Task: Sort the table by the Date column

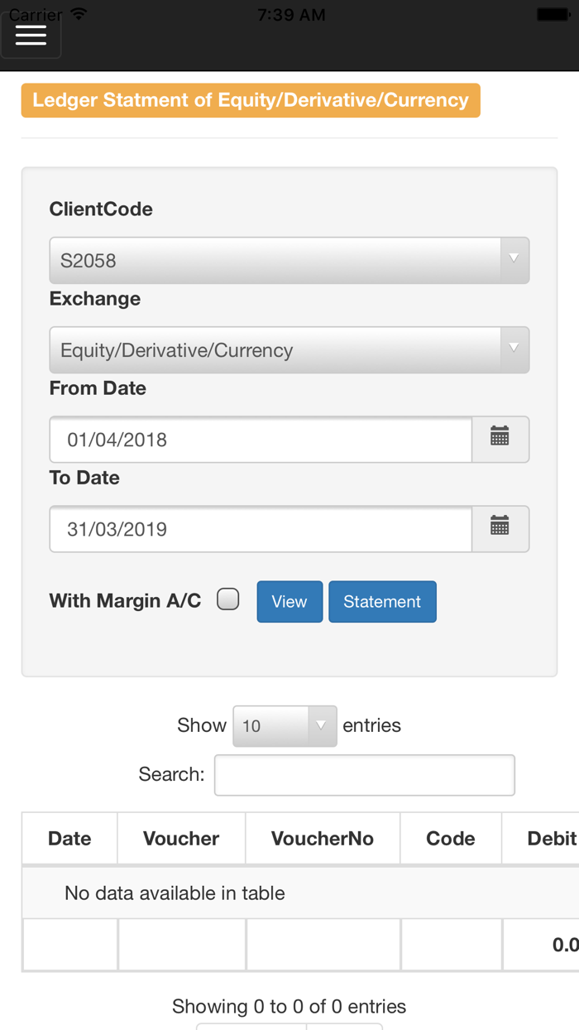Action: click(69, 838)
